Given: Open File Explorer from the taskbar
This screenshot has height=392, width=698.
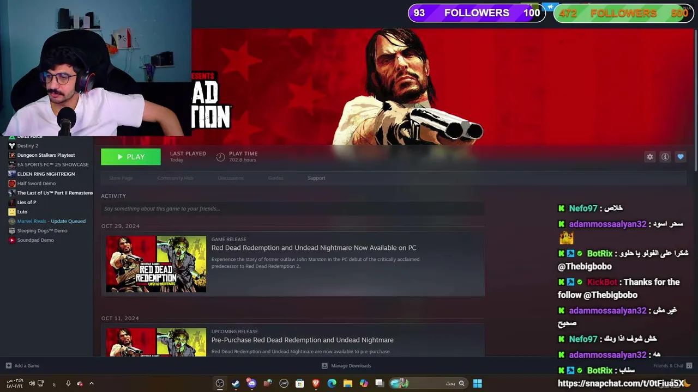Looking at the screenshot, I should coord(348,383).
